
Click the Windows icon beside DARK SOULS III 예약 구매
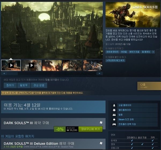click(101, 122)
